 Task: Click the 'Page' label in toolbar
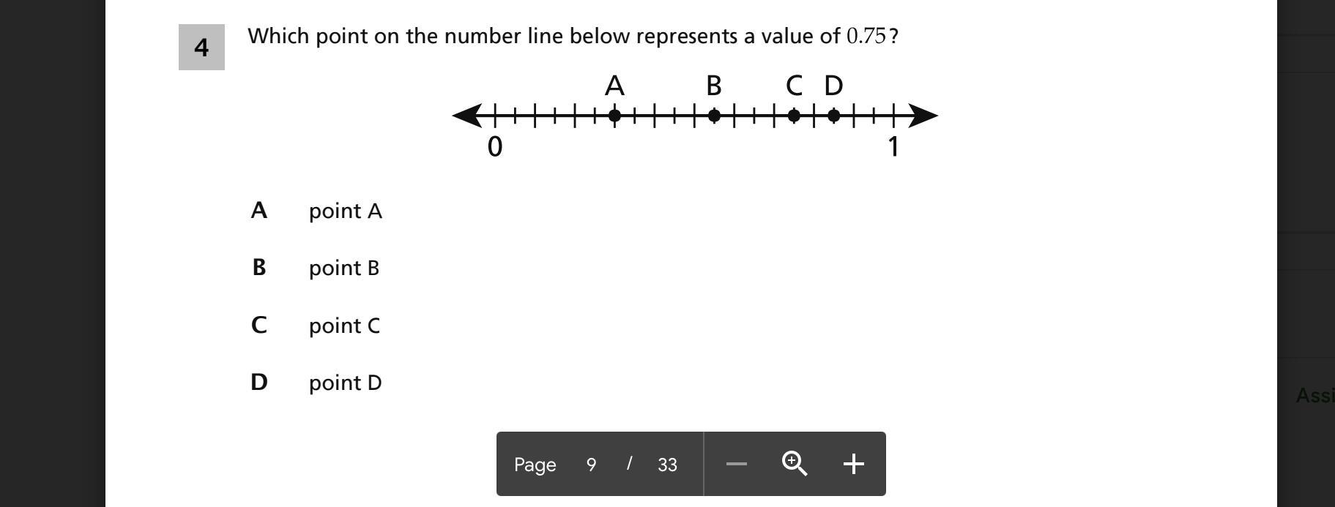535,465
